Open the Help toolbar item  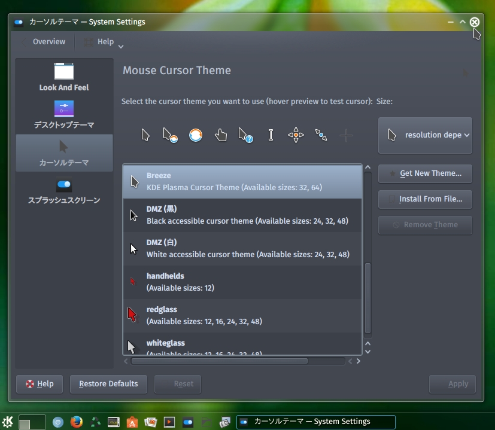tap(99, 42)
